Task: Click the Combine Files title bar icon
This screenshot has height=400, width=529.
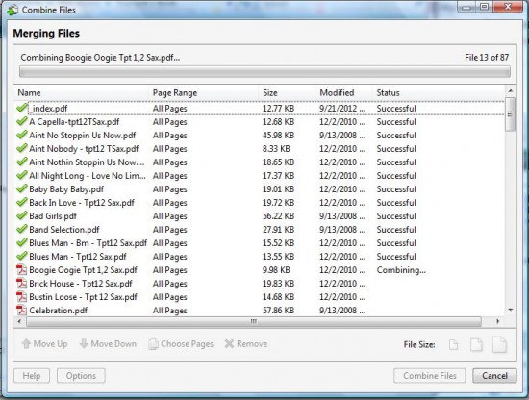Action: click(13, 10)
